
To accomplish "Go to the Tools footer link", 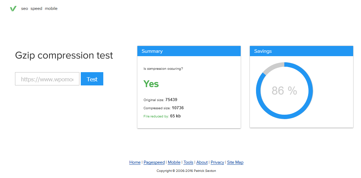I will (x=188, y=162).
